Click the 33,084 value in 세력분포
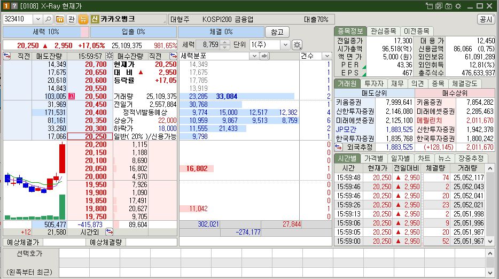The height and width of the screenshot is (279, 499). pyautogui.click(x=227, y=96)
